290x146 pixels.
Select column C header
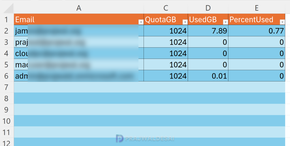click(166, 8)
